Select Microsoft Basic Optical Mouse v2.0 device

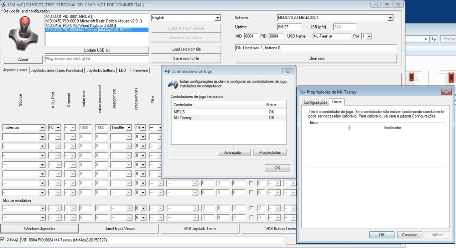[97, 21]
